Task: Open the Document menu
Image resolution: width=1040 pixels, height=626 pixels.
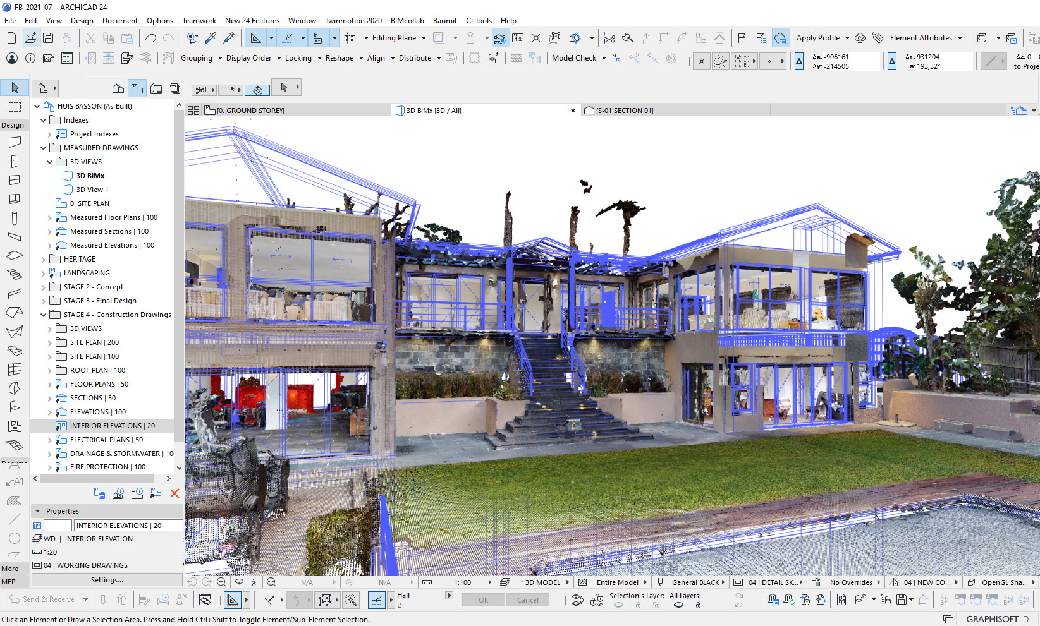Action: pyautogui.click(x=120, y=20)
